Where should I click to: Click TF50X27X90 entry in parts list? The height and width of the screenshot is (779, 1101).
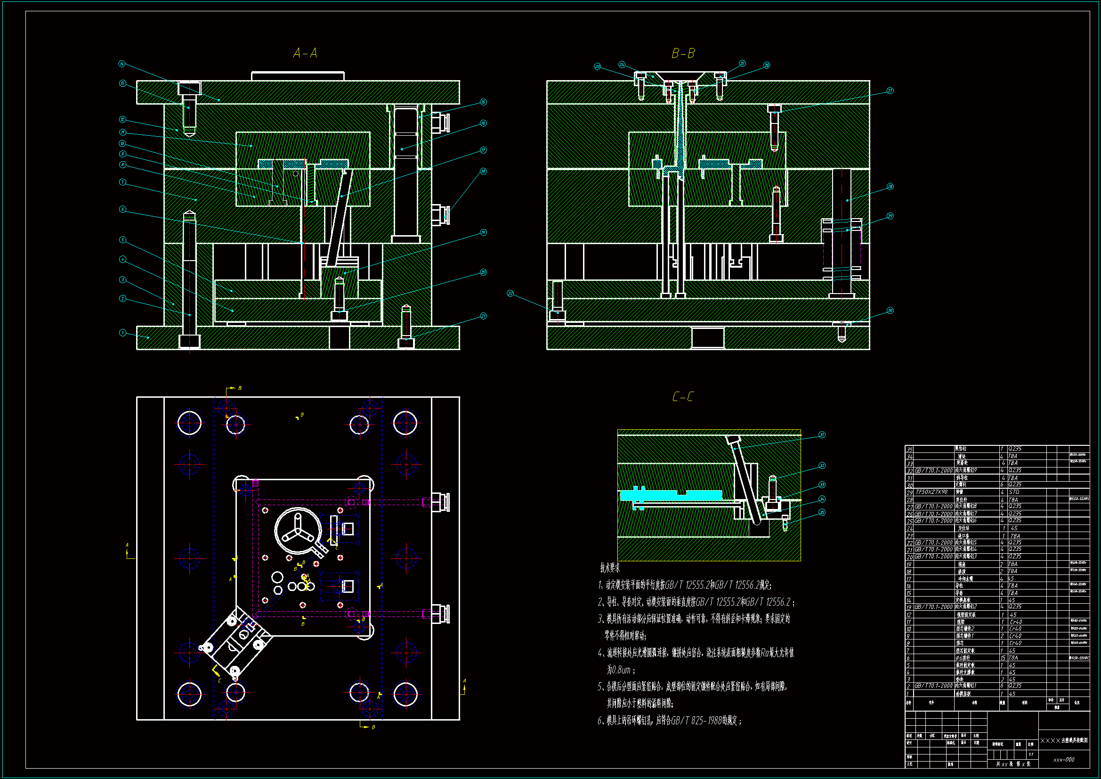pyautogui.click(x=931, y=492)
